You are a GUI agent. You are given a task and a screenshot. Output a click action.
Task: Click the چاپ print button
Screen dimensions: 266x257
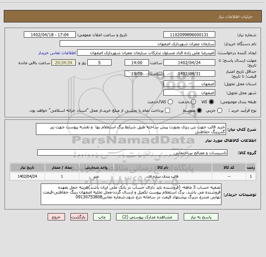[x=102, y=217]
